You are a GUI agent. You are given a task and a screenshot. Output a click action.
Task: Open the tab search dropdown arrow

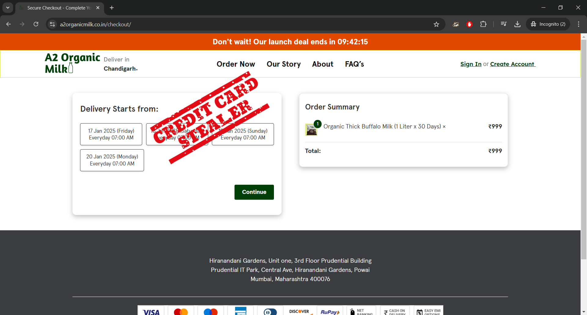pos(8,8)
